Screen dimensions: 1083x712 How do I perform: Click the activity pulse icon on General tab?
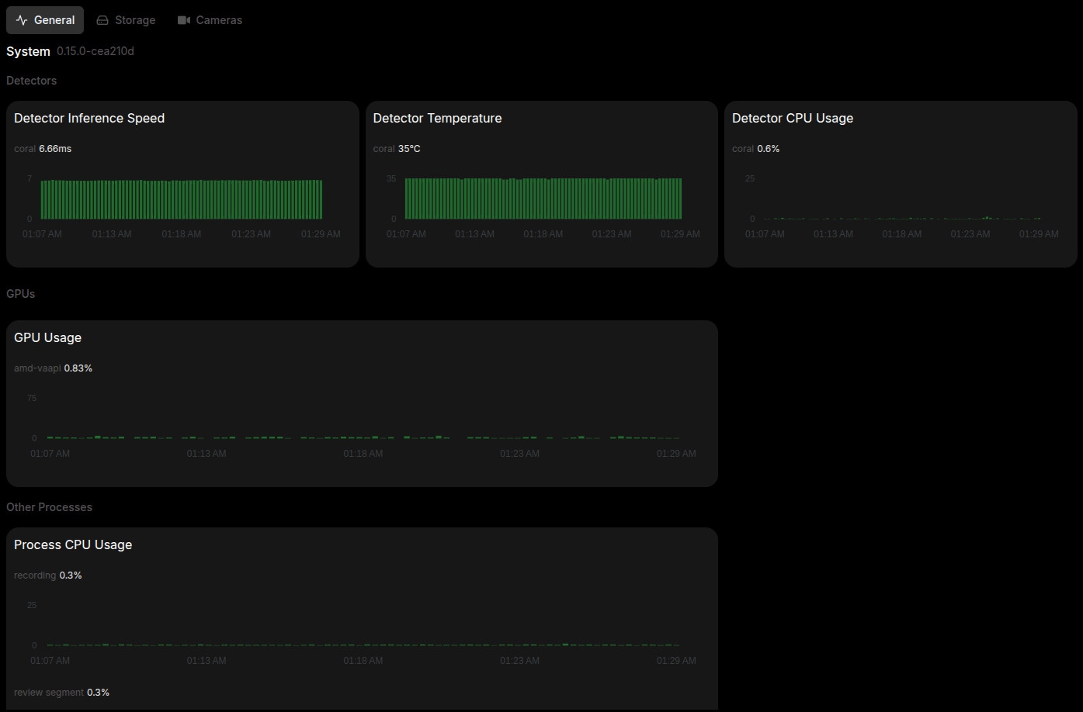pyautogui.click(x=22, y=20)
